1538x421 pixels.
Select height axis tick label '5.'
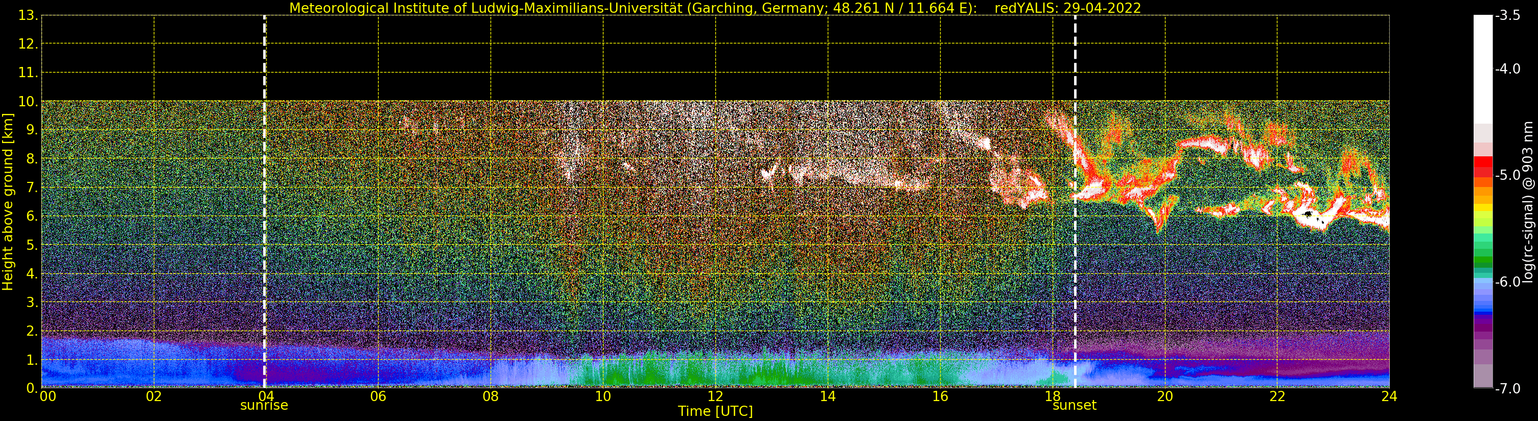point(32,245)
